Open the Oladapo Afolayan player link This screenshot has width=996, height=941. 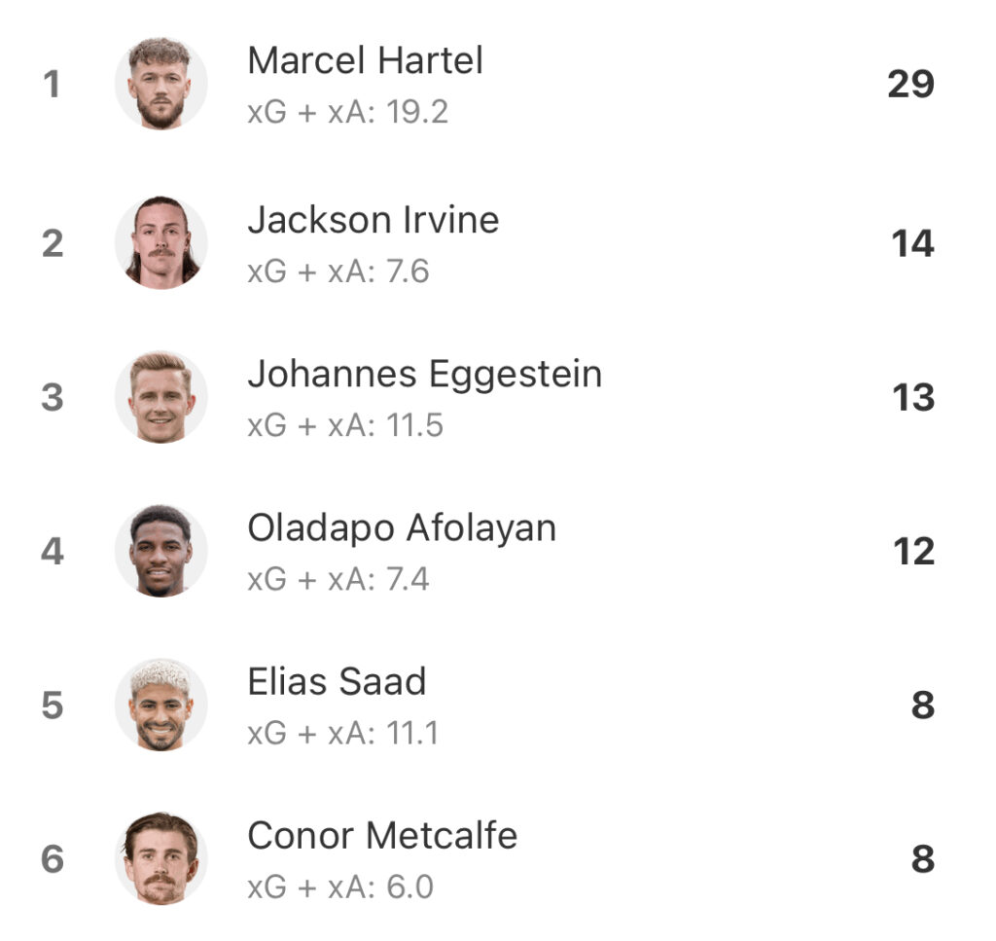[x=402, y=528]
